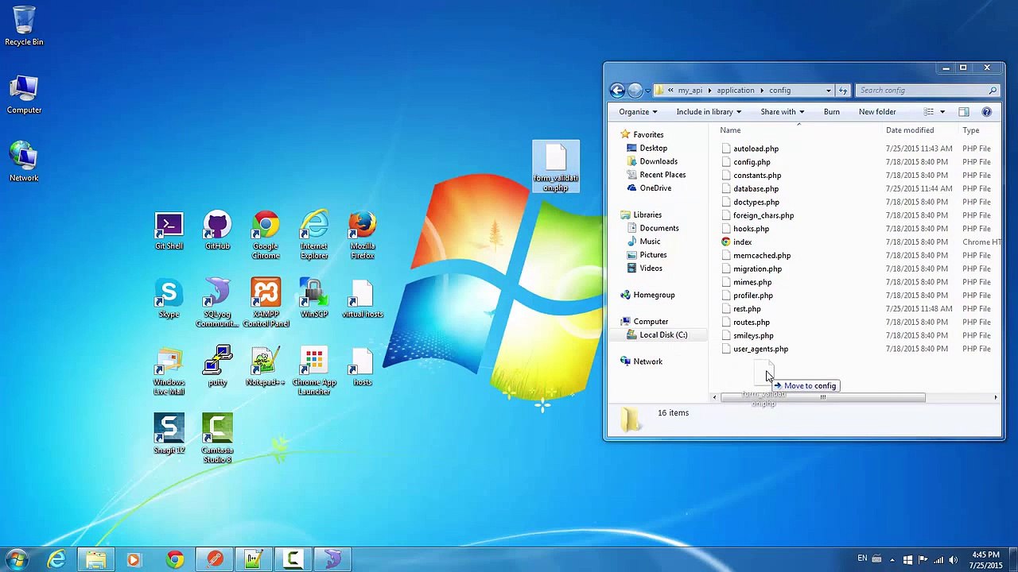Sort files by the Type column
The width and height of the screenshot is (1018, 572).
point(971,130)
